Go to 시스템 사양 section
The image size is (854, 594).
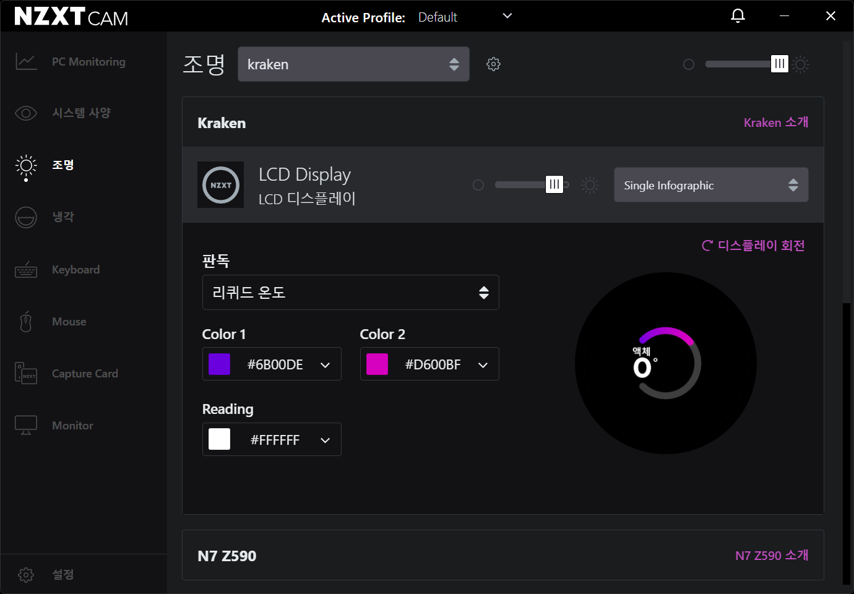coord(81,113)
